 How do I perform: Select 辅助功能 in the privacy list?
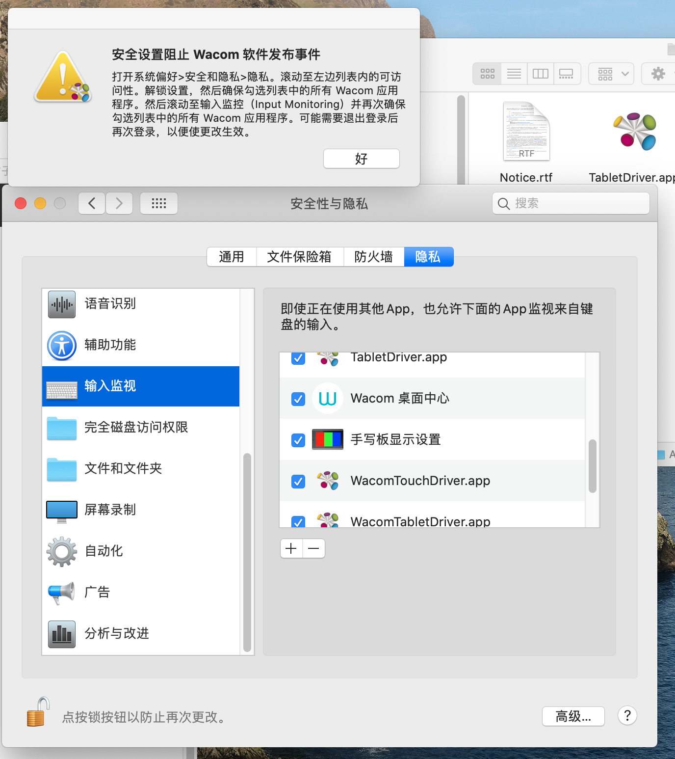point(141,345)
